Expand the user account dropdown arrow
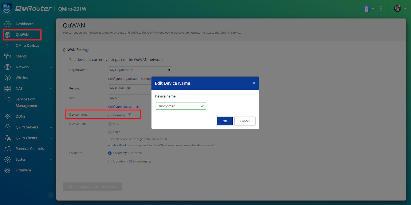 373,9
